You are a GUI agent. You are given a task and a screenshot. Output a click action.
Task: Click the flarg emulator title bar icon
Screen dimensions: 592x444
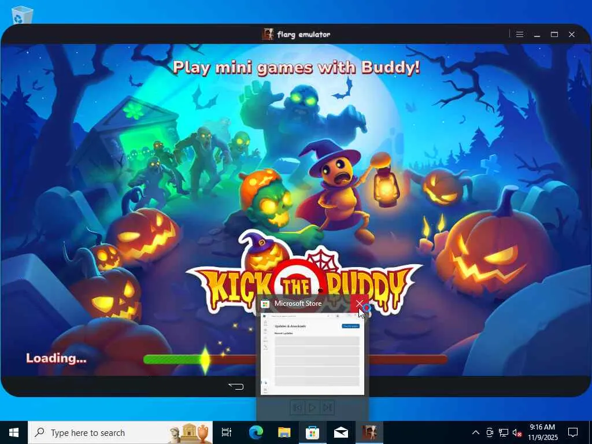point(268,34)
